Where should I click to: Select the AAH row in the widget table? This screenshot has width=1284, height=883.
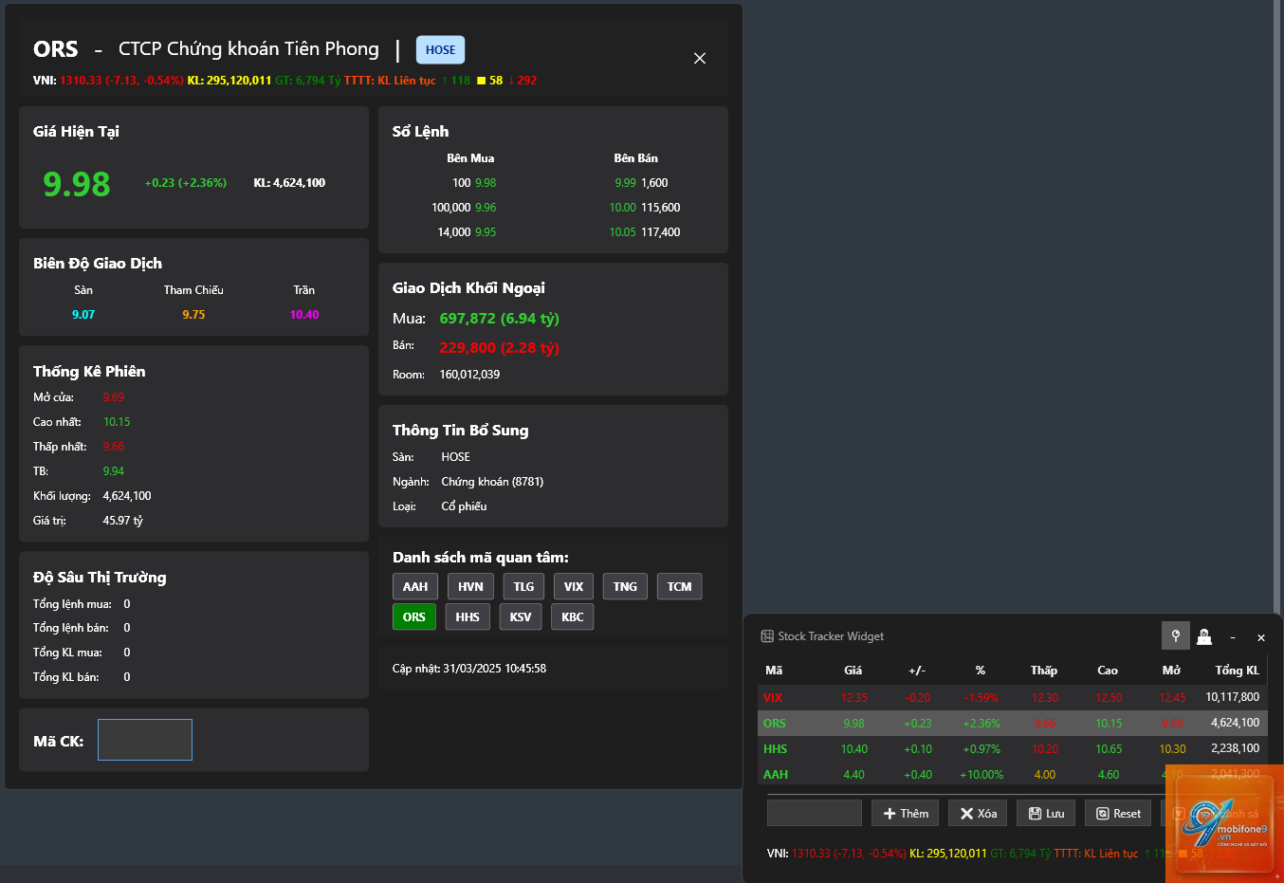pos(1013,774)
